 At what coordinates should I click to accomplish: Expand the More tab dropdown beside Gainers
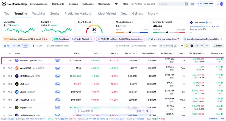pyautogui.click(x=153, y=14)
